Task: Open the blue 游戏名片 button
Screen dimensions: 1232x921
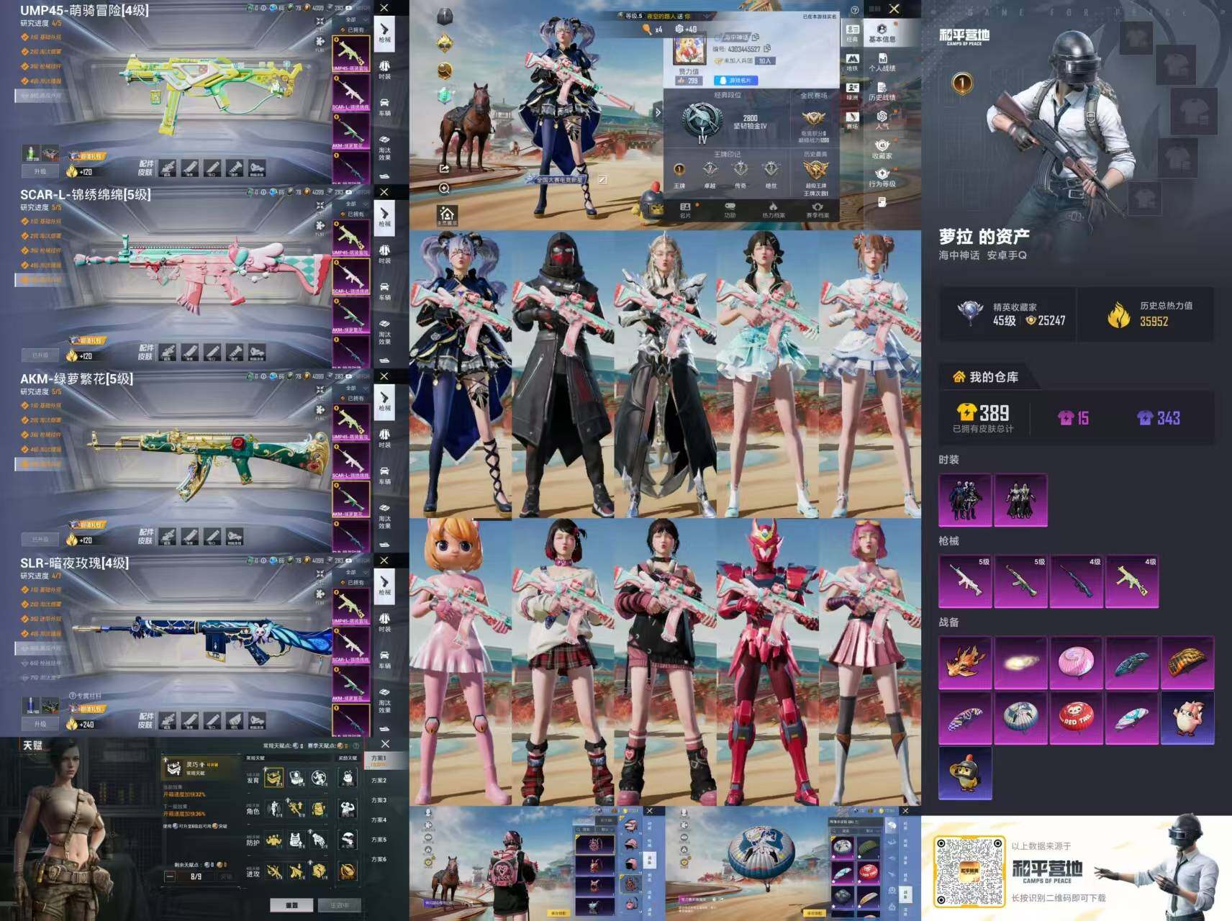Action: coord(735,81)
